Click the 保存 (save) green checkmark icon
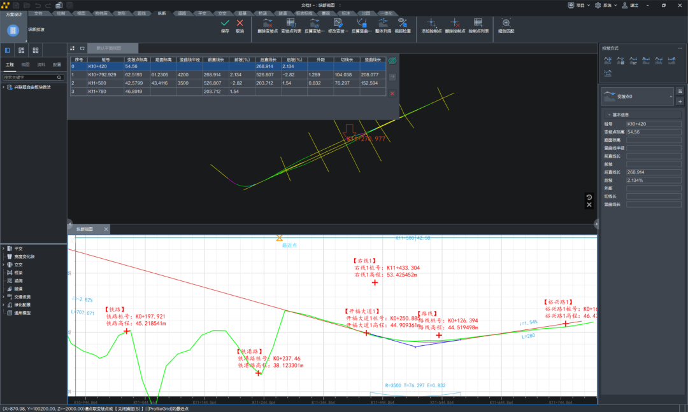Screen dimensions: 688x412 [x=225, y=23]
